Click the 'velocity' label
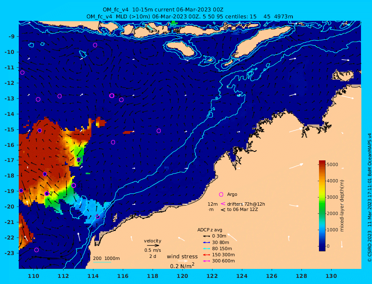The height and width of the screenshot is (284, 372). 153,241
